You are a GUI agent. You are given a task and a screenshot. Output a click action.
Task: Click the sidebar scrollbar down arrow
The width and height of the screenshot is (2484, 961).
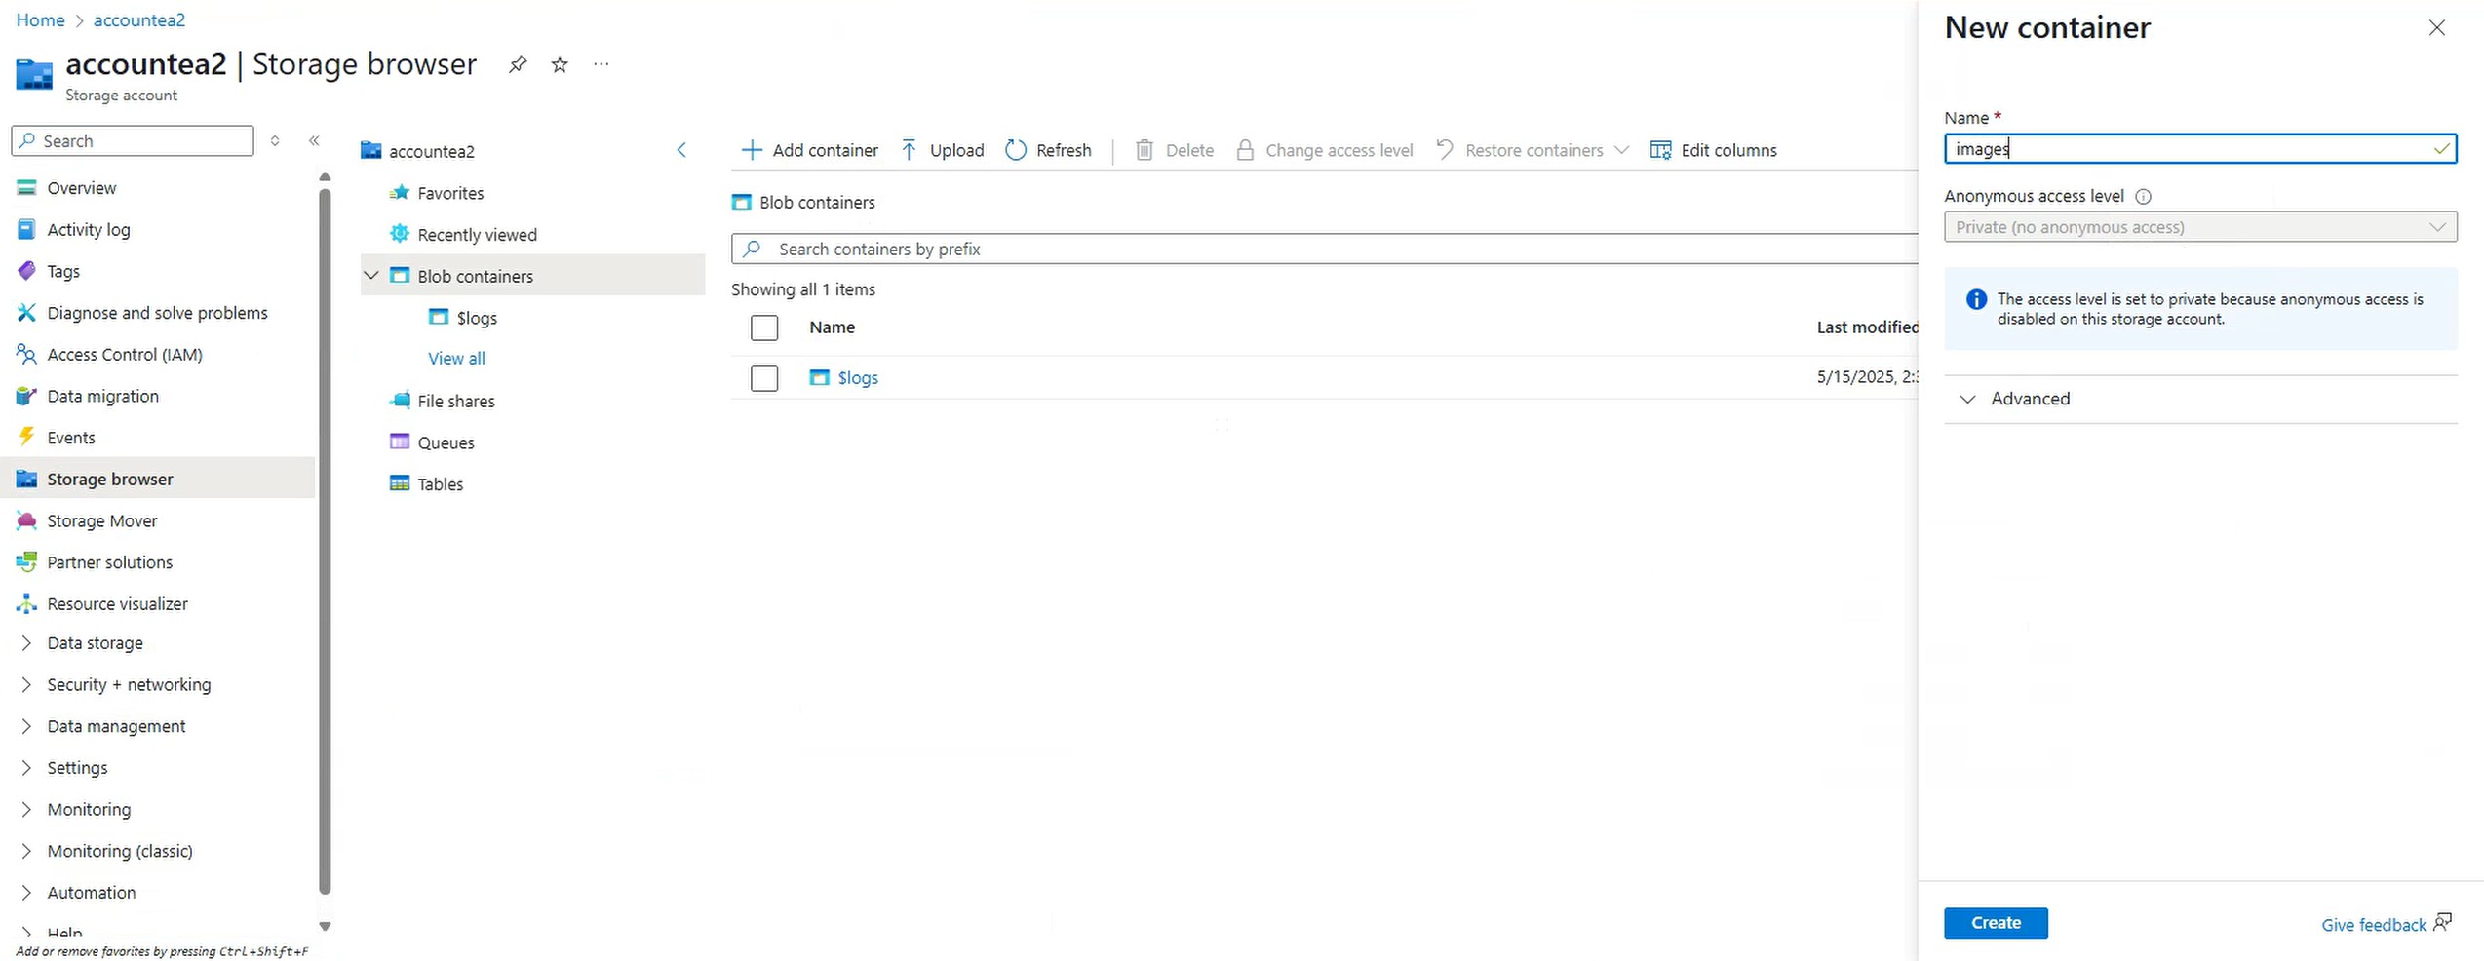pos(325,926)
